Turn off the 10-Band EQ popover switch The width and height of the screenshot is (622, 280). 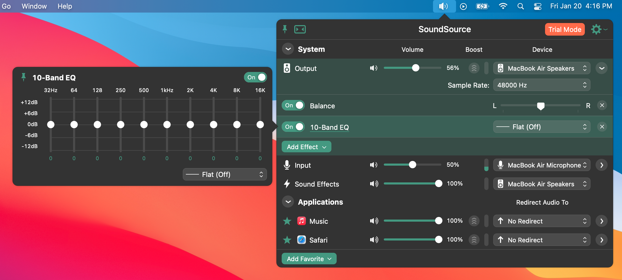click(x=255, y=77)
